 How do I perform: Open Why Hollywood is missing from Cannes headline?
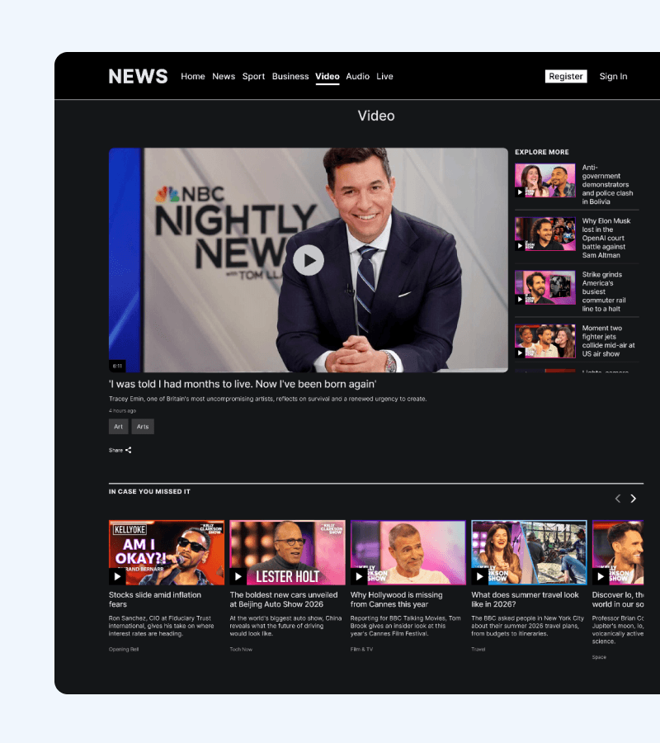(396, 599)
